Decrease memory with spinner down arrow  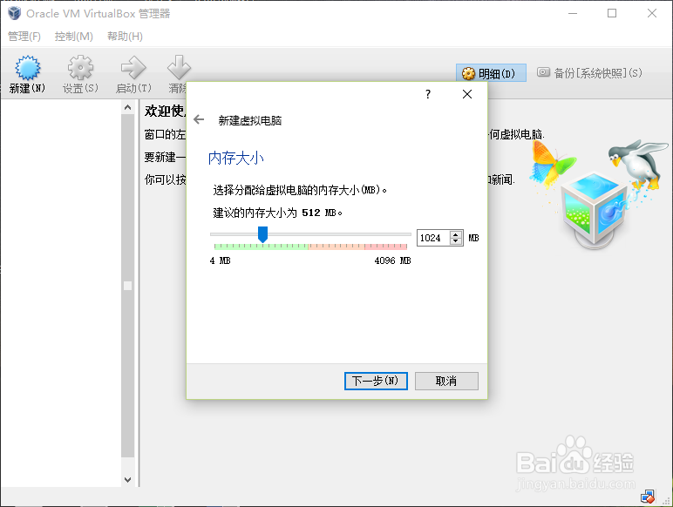(x=456, y=241)
